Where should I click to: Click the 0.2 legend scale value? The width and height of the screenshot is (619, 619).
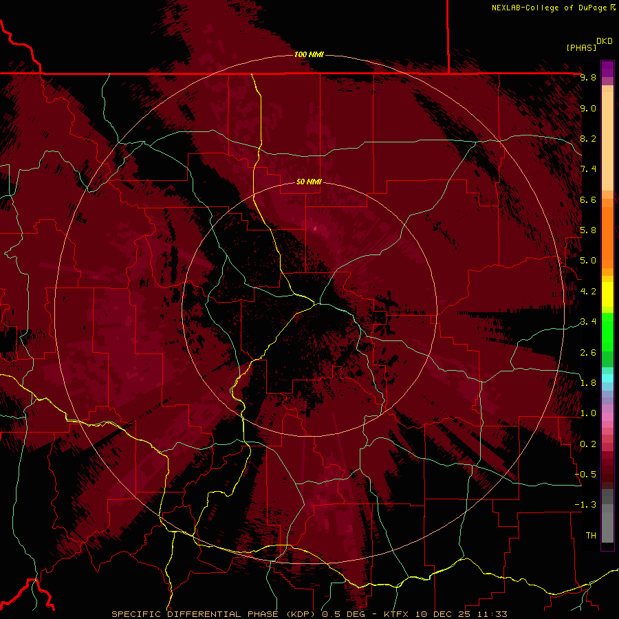(588, 444)
